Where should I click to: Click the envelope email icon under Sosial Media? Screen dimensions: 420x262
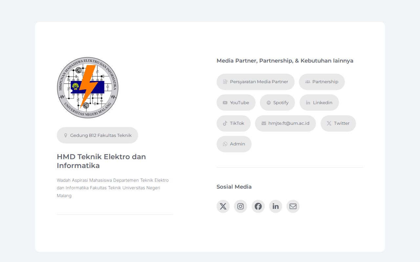[293, 206]
